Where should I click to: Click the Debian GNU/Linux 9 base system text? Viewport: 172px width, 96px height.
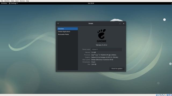click(102, 60)
